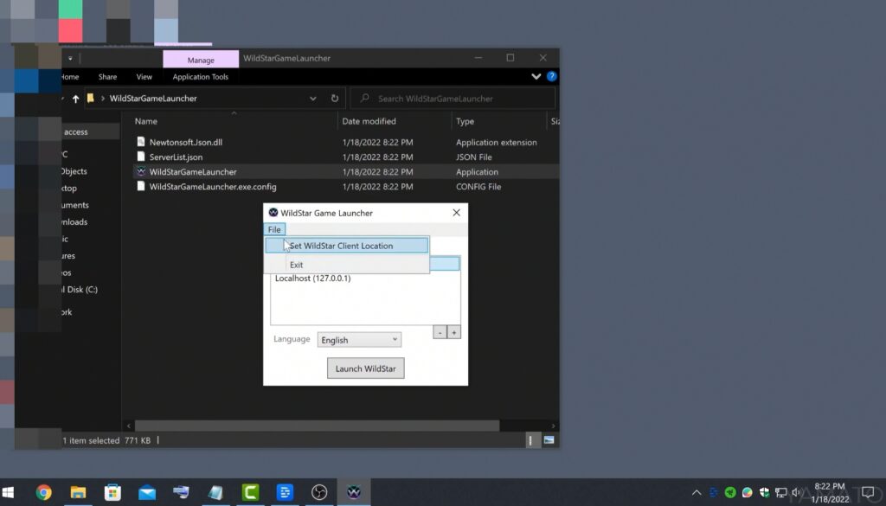Add a server with plus button
Viewport: 886px width, 506px height.
[x=453, y=333]
